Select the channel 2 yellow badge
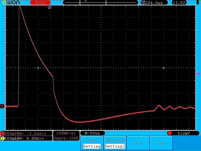Screen dimensions: 201x151 pos(2,138)
